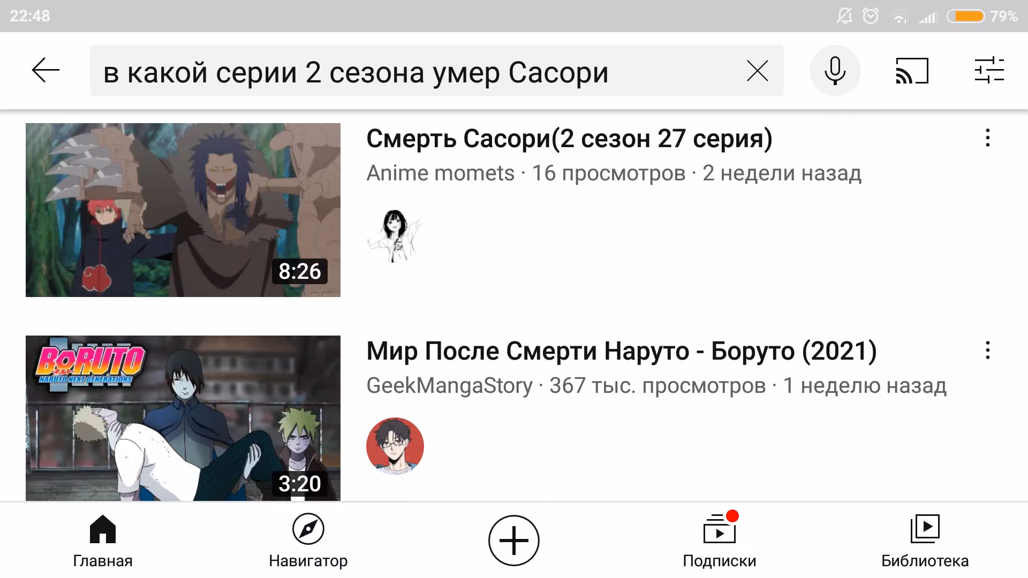Select the GeekMangaStory channel info line
Viewport: 1028px width, 578px height.
pos(656,385)
